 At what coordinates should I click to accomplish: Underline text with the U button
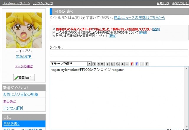pos(112,64)
